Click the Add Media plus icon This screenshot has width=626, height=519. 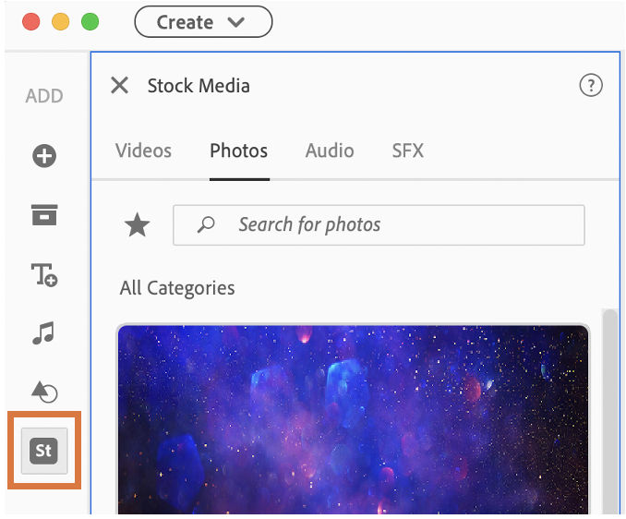(x=44, y=156)
